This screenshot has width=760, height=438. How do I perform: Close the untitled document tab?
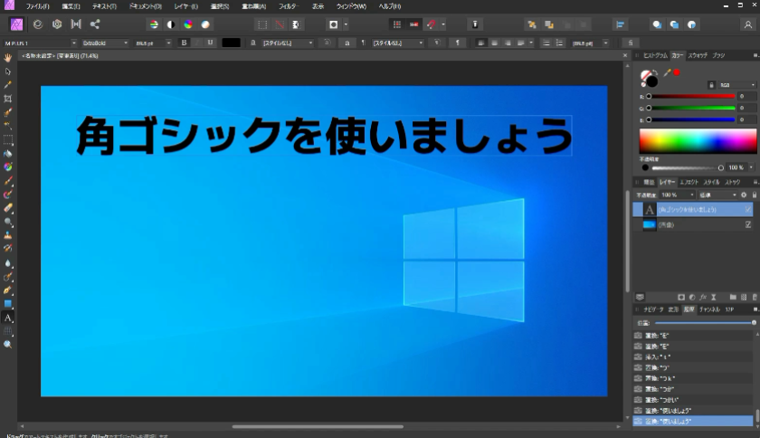[x=624, y=56]
